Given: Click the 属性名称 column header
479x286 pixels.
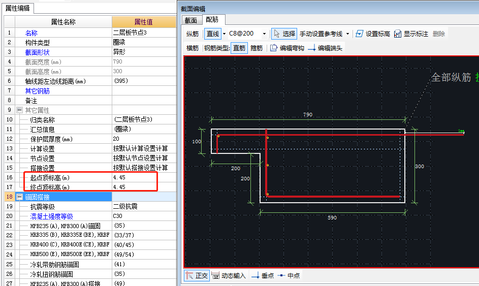Looking at the screenshot, I should [x=63, y=22].
